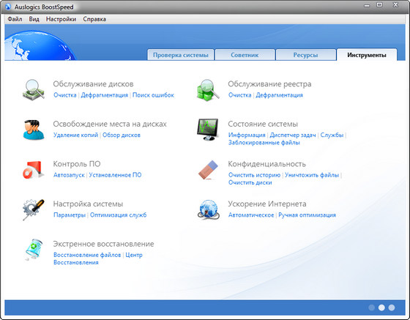410x320 pixels.
Task: Open the Информация system link
Action: point(247,135)
